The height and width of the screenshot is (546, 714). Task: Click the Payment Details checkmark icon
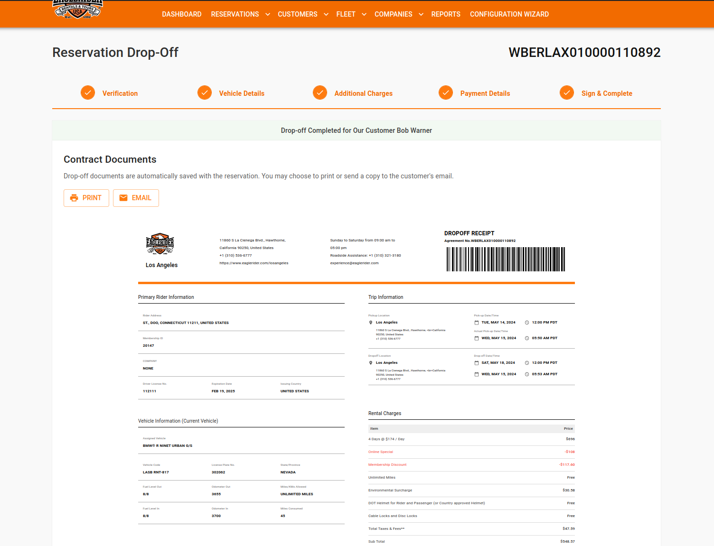click(x=446, y=93)
